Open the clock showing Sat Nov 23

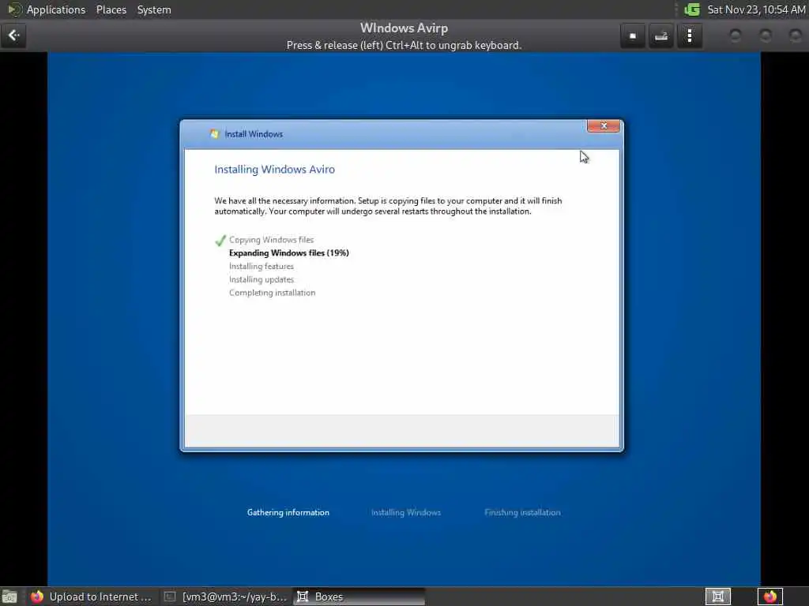[x=756, y=9]
